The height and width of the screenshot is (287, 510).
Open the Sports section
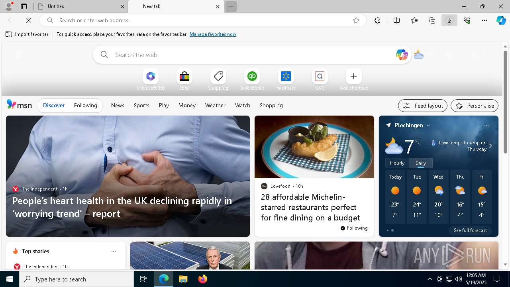(x=141, y=105)
